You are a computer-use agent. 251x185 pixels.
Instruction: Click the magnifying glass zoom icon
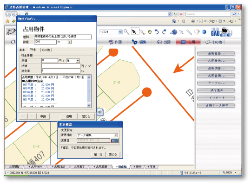pyautogui.click(x=126, y=32)
